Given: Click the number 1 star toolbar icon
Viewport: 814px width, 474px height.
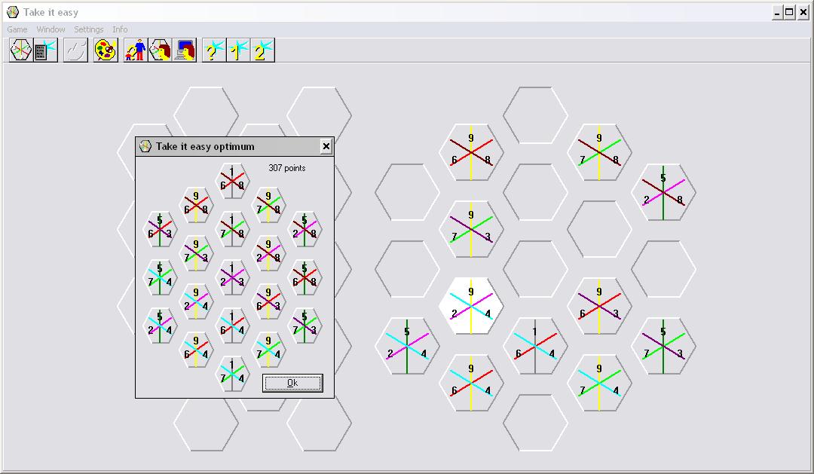Looking at the screenshot, I should click(x=239, y=50).
